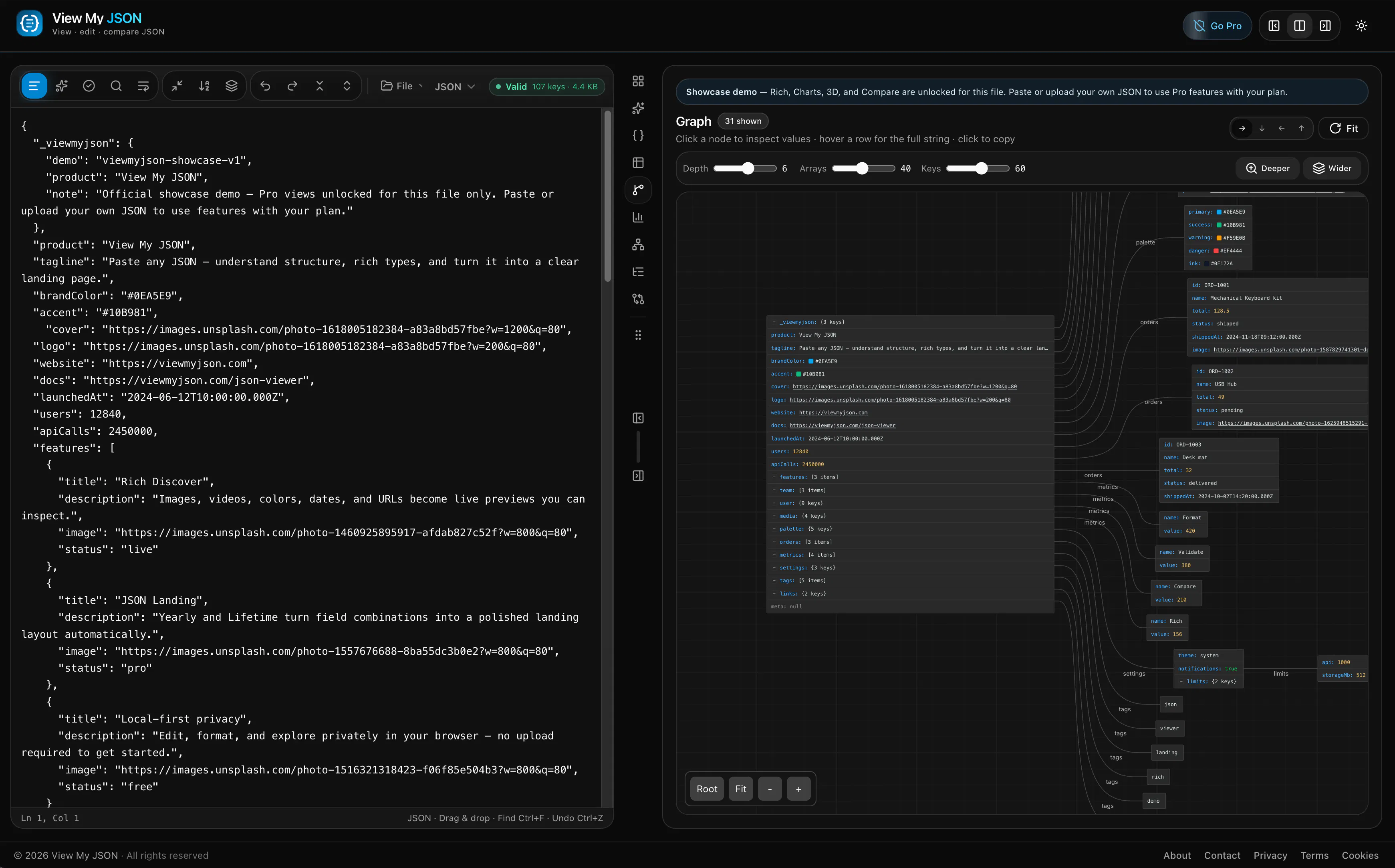Redo the edit with arrow icon
The image size is (1395, 868).
tap(292, 86)
